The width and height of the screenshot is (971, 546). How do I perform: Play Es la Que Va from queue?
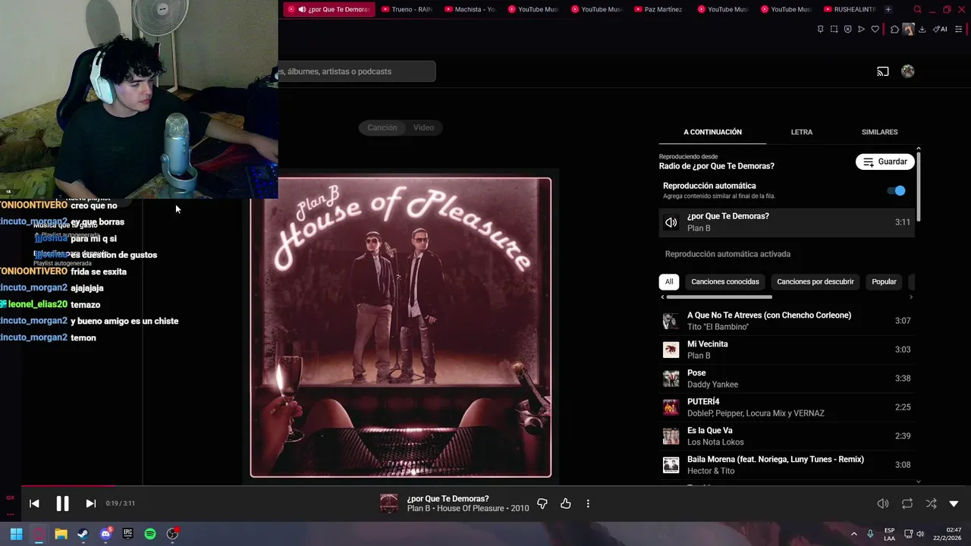coord(787,436)
